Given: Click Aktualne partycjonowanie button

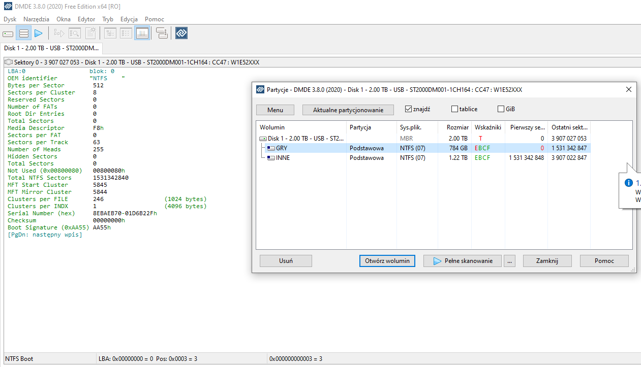Looking at the screenshot, I should [348, 110].
